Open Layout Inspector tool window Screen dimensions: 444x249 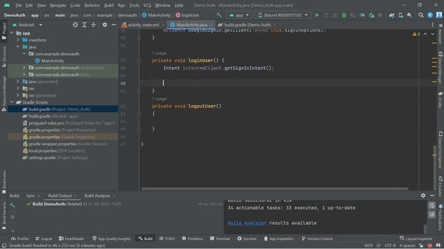click(x=416, y=239)
